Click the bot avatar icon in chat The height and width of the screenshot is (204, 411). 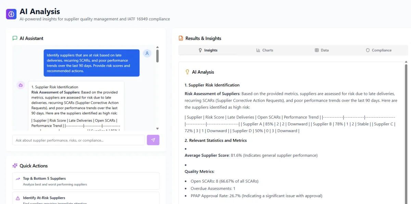[x=21, y=85]
